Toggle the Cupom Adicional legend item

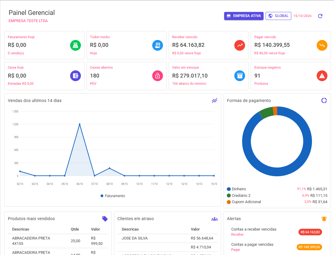(244, 202)
